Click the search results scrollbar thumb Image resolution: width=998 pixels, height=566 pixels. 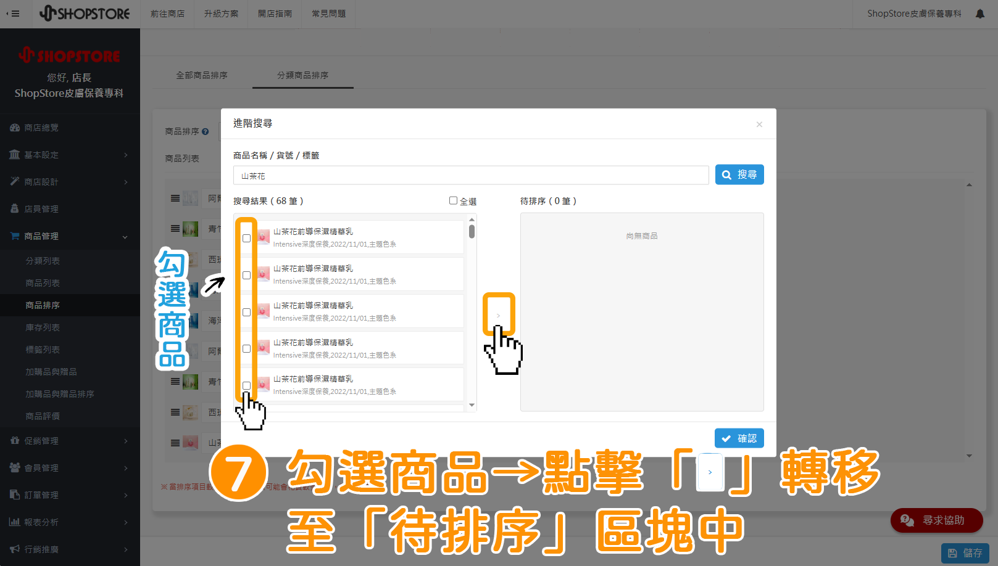pos(472,231)
